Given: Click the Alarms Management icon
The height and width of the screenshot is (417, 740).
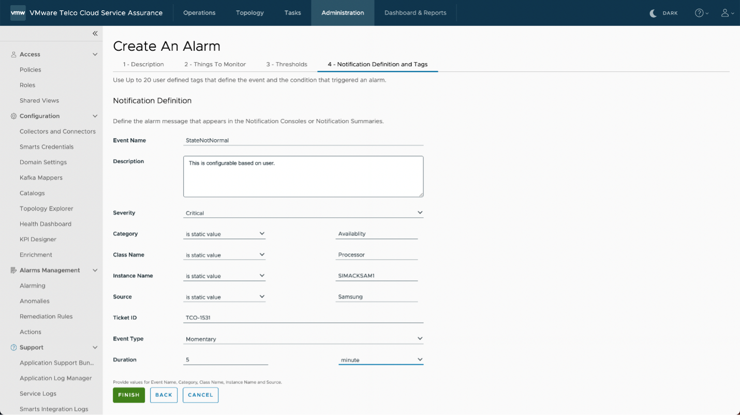Looking at the screenshot, I should (x=13, y=271).
